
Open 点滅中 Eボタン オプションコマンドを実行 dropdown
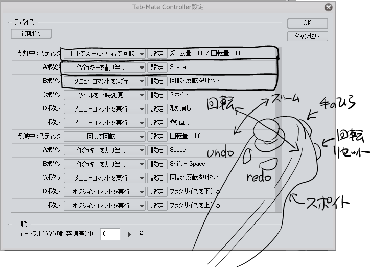coord(104,206)
